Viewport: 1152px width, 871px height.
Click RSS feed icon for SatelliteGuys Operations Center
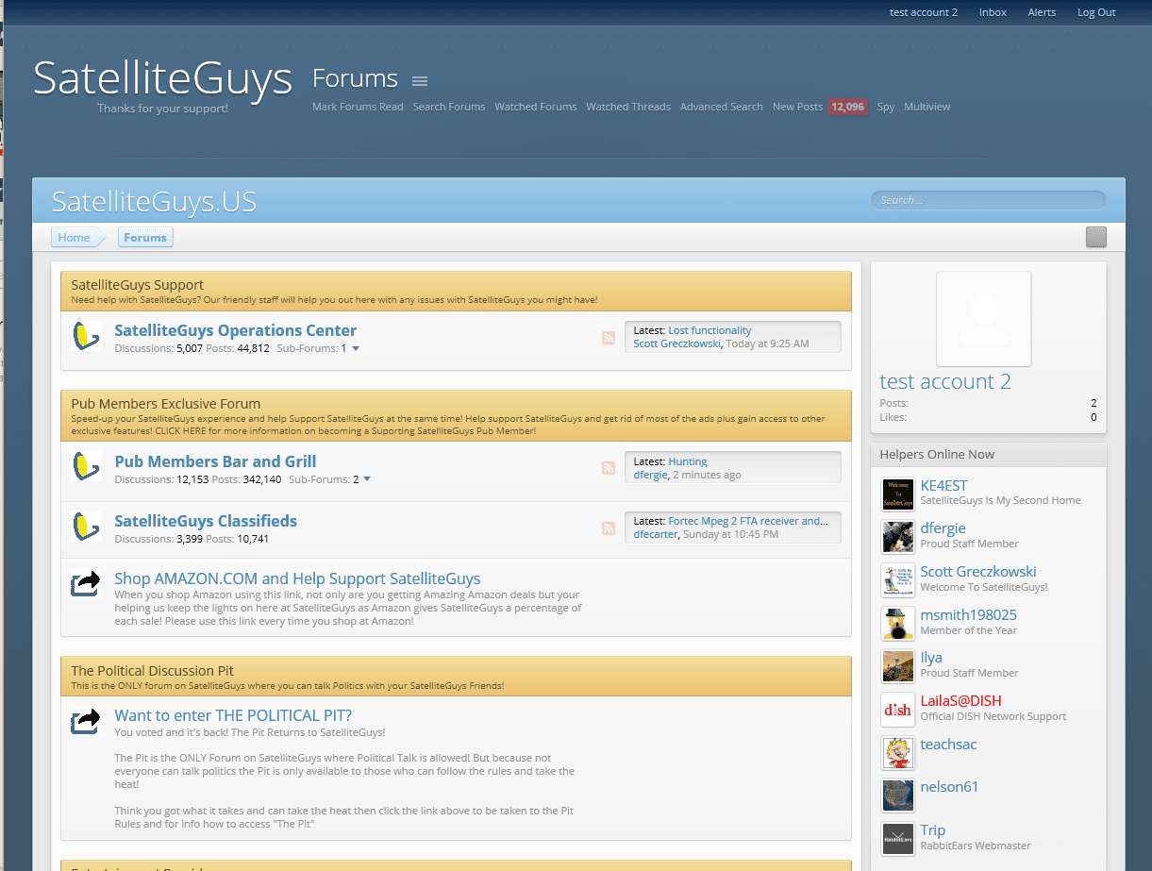[x=609, y=338]
